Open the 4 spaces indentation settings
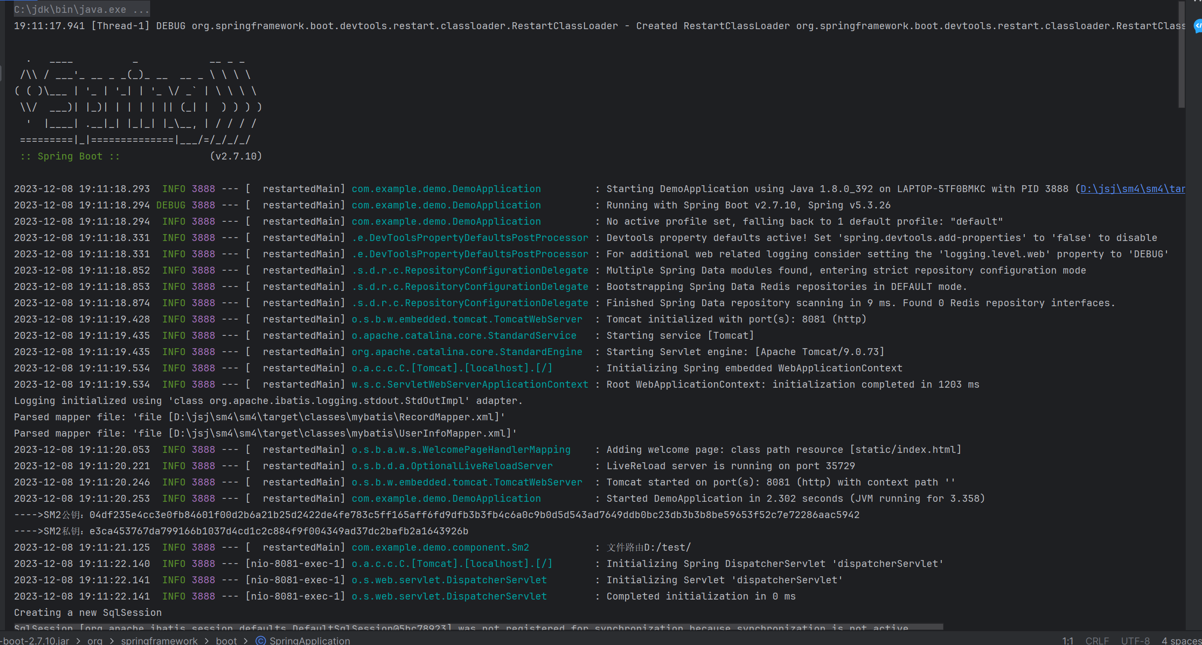Screen dimensions: 1202x645 point(1181,640)
